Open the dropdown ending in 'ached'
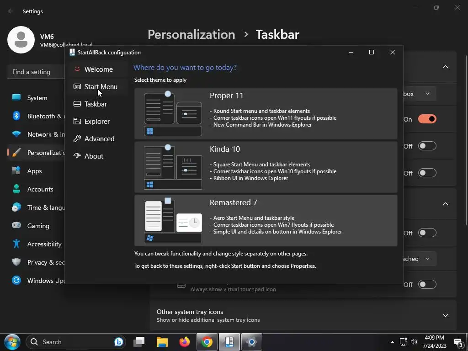The image size is (468, 351). [420, 259]
